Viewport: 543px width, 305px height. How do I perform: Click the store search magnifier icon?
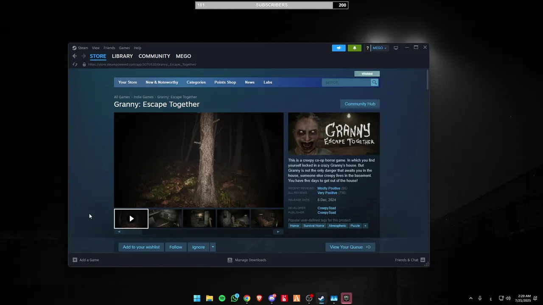(x=374, y=82)
